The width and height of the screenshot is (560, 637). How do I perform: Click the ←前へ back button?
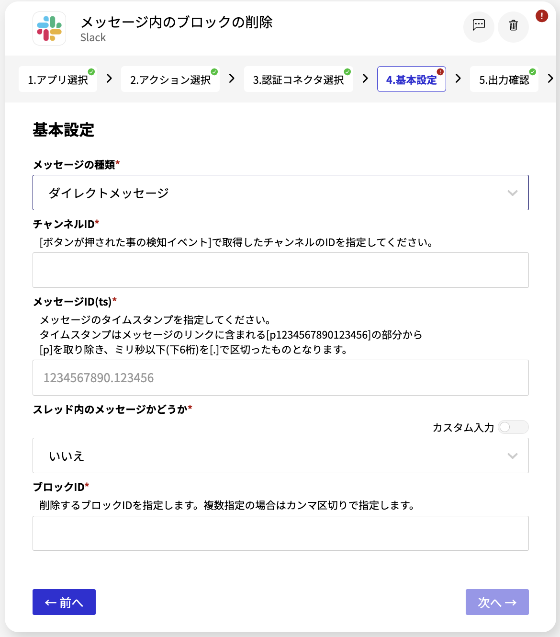64,602
